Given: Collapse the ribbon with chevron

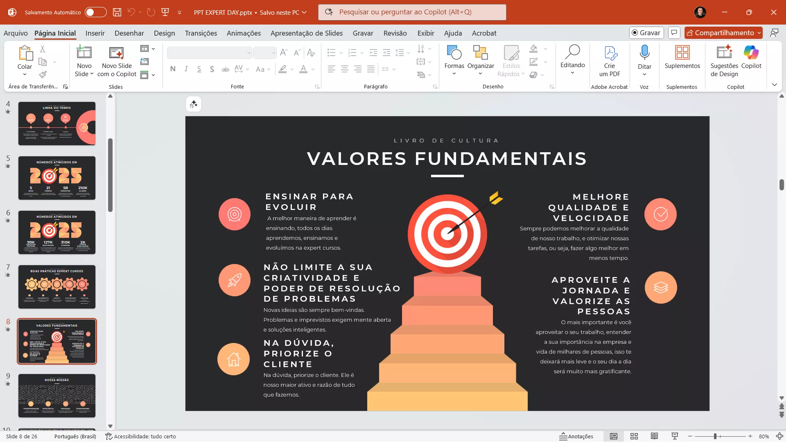Looking at the screenshot, I should [x=774, y=85].
